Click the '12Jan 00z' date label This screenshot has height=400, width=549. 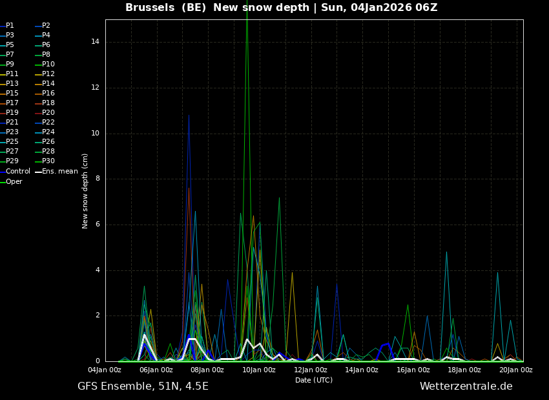click(310, 370)
